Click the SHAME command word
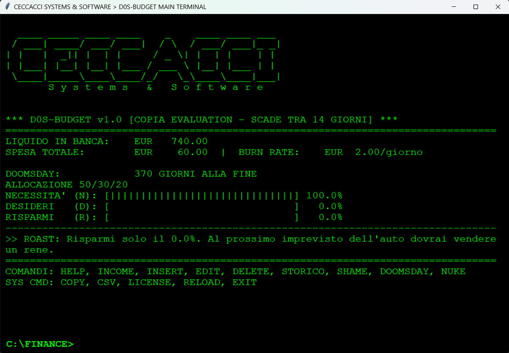The height and width of the screenshot is (353, 509). pos(352,271)
